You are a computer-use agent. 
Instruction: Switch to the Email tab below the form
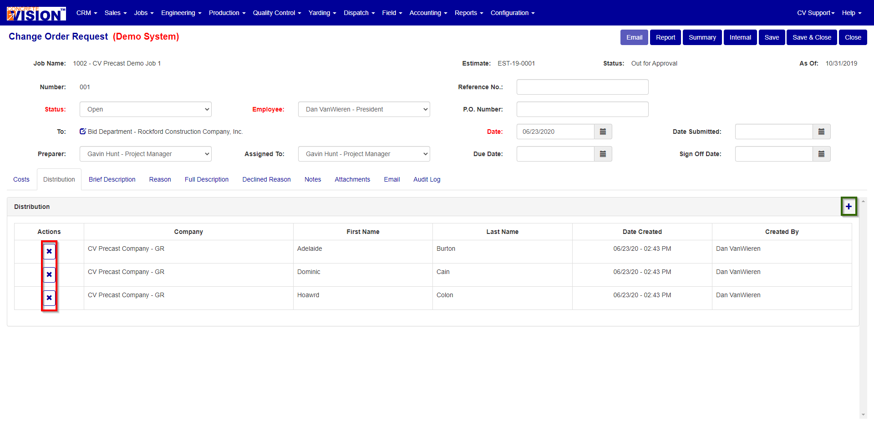[392, 179]
